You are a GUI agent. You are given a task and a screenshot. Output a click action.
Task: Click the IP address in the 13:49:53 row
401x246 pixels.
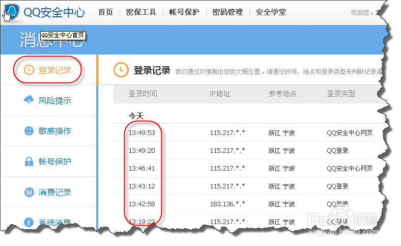[227, 132]
